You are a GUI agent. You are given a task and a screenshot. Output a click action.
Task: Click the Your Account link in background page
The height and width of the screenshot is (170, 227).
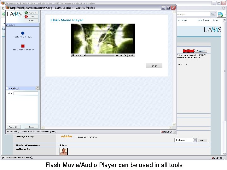tap(204, 20)
